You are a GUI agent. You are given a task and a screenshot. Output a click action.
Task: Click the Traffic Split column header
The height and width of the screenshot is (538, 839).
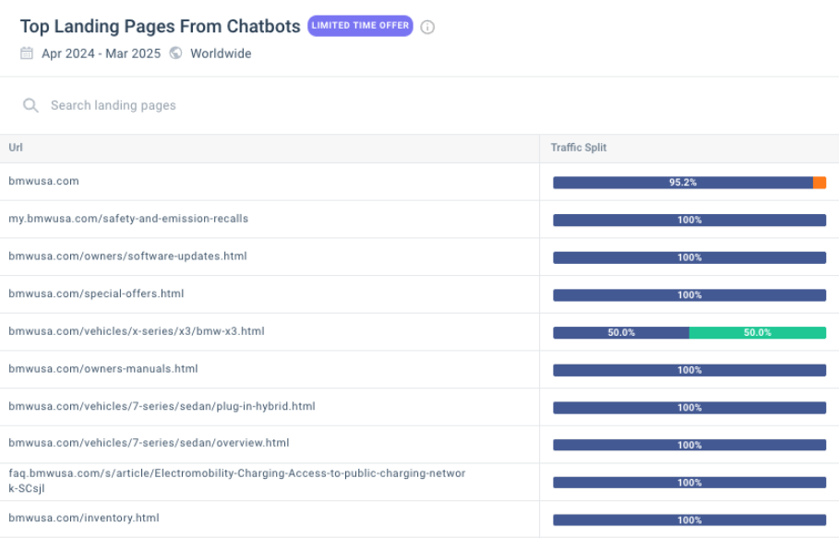578,148
